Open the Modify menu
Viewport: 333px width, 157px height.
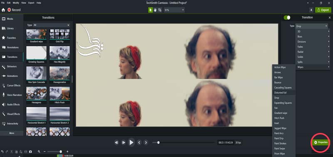(16, 3)
